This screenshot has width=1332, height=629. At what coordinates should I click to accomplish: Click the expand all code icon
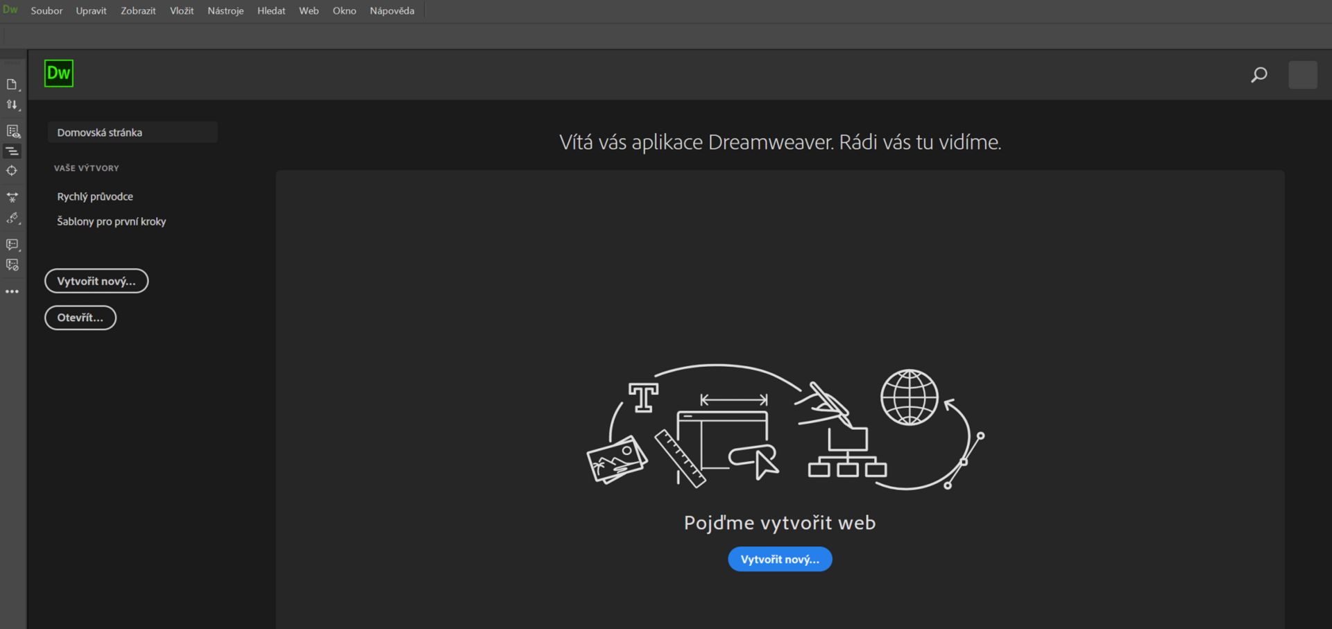click(12, 197)
